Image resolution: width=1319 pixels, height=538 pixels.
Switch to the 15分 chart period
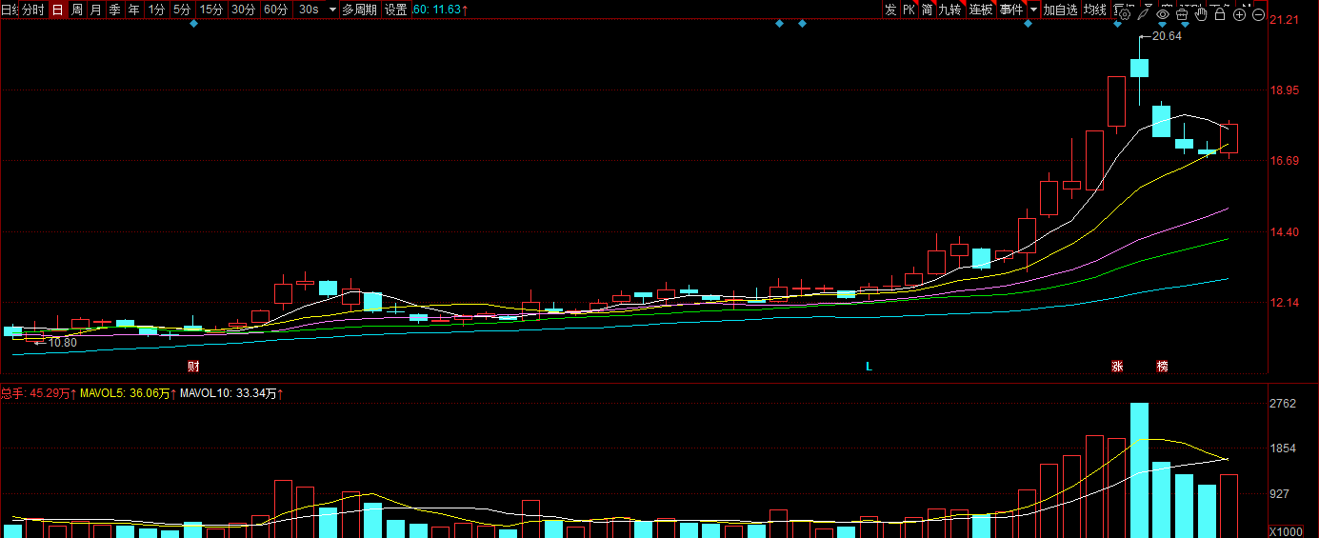(x=211, y=10)
